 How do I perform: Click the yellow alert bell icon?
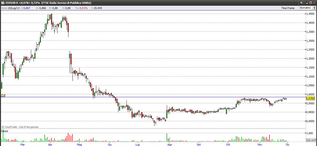pos(2,95)
